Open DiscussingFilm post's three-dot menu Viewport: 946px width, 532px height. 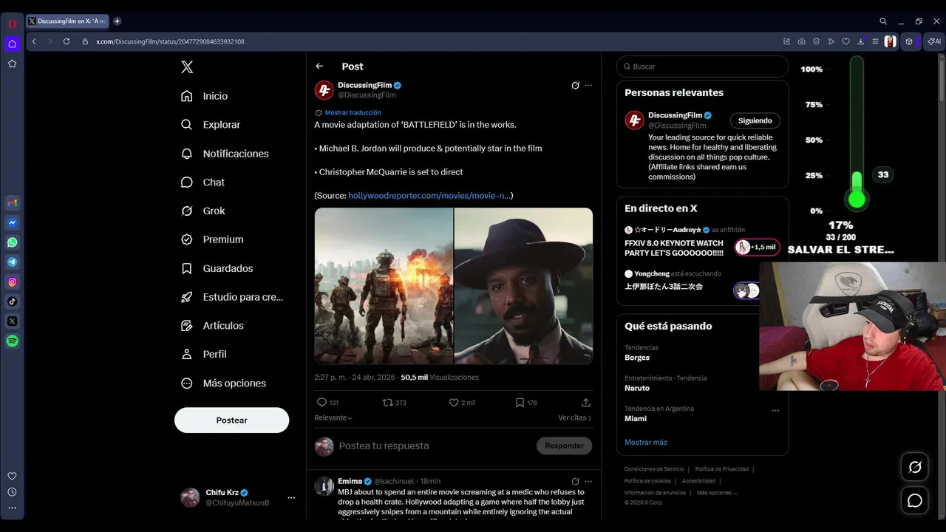click(588, 86)
